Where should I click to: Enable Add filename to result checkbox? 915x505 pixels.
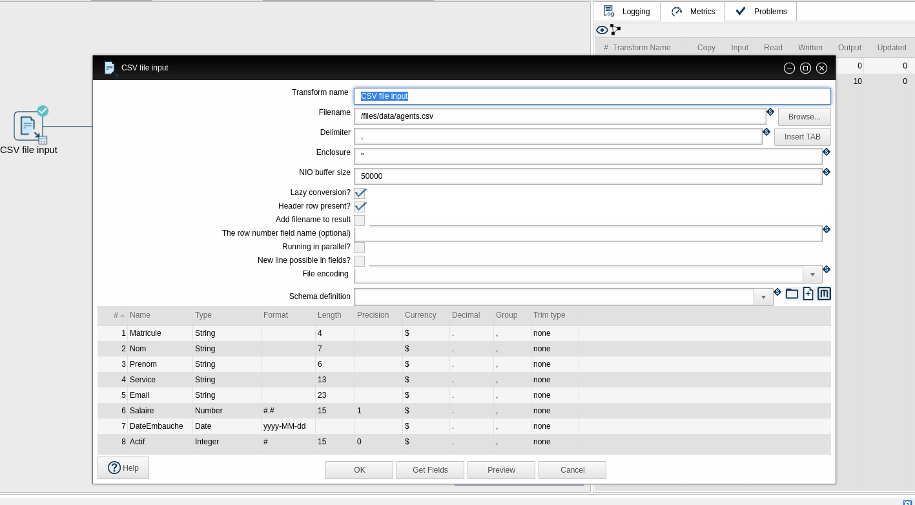[x=360, y=220]
